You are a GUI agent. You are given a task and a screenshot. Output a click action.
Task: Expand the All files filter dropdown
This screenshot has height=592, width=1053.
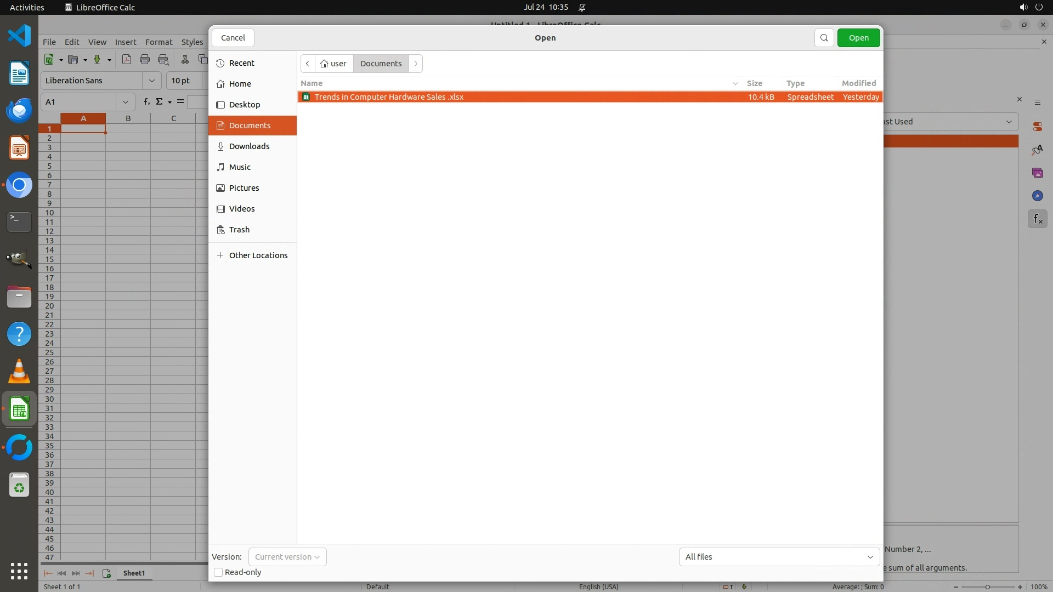tap(779, 557)
